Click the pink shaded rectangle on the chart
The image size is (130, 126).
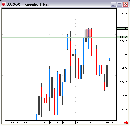89,33
